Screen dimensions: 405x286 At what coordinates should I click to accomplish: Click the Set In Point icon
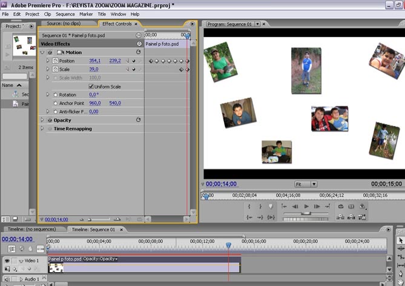[x=249, y=207]
